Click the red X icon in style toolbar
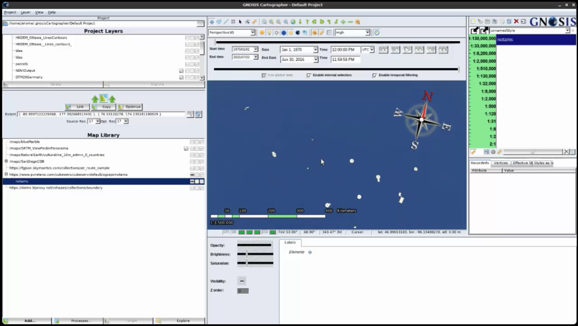578x326 pixels. (516, 21)
